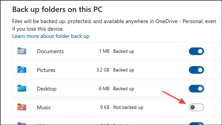Toggle the partially visible switch below Music
222x125 pixels.
click(x=196, y=123)
